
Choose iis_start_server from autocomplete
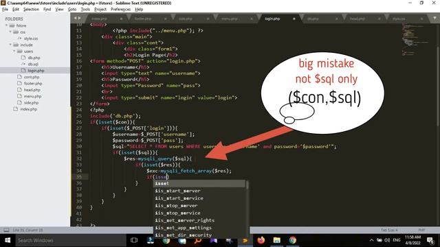199,191
